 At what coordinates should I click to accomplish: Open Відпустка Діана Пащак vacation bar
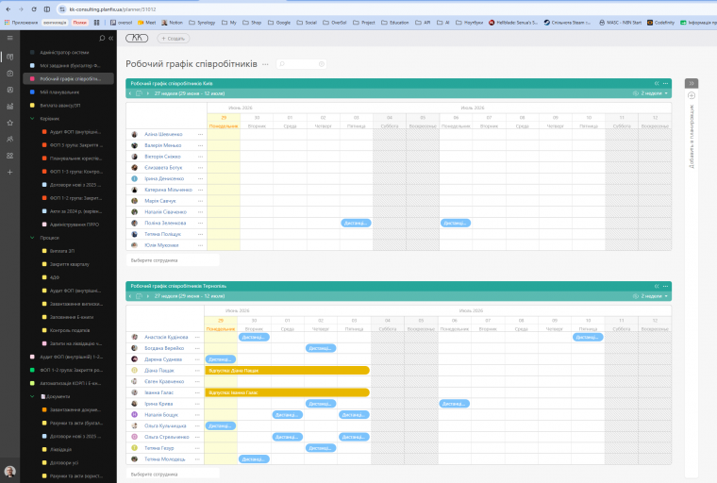287,371
